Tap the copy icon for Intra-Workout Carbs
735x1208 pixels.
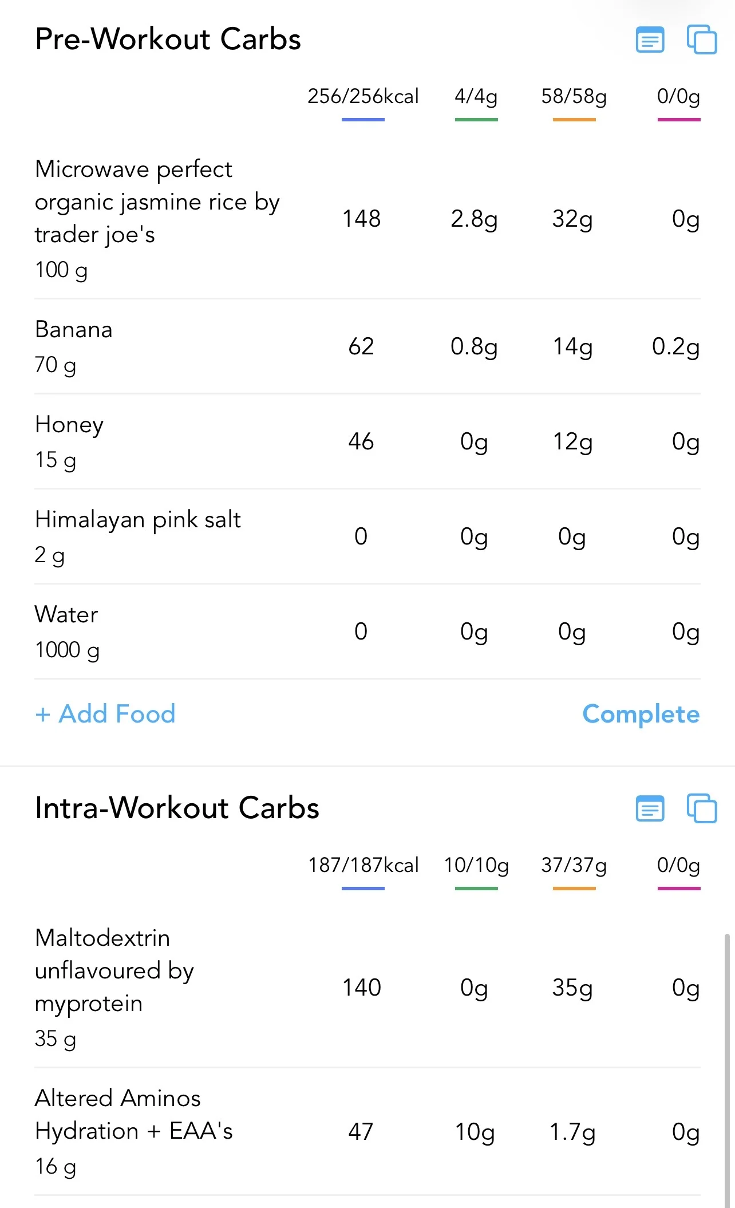pos(702,808)
